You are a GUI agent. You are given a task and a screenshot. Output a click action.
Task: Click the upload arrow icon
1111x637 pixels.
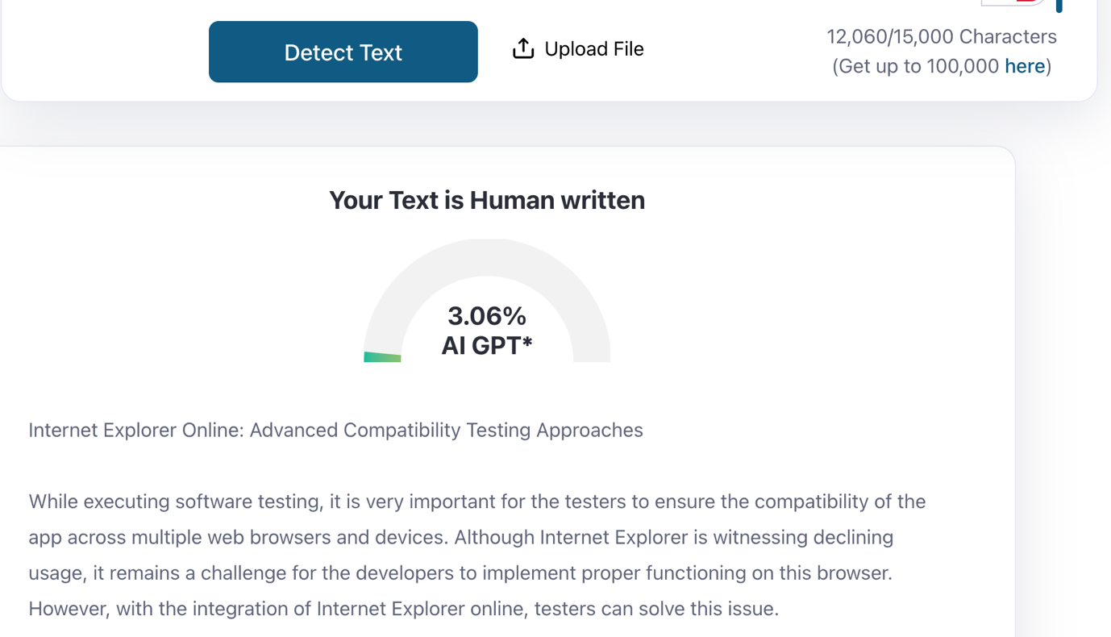[x=523, y=48]
